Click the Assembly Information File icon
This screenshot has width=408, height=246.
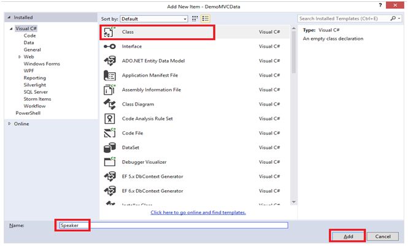tap(110, 90)
